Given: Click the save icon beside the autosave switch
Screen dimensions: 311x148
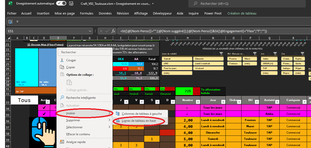Looking at the screenshot, I should 71,3.
